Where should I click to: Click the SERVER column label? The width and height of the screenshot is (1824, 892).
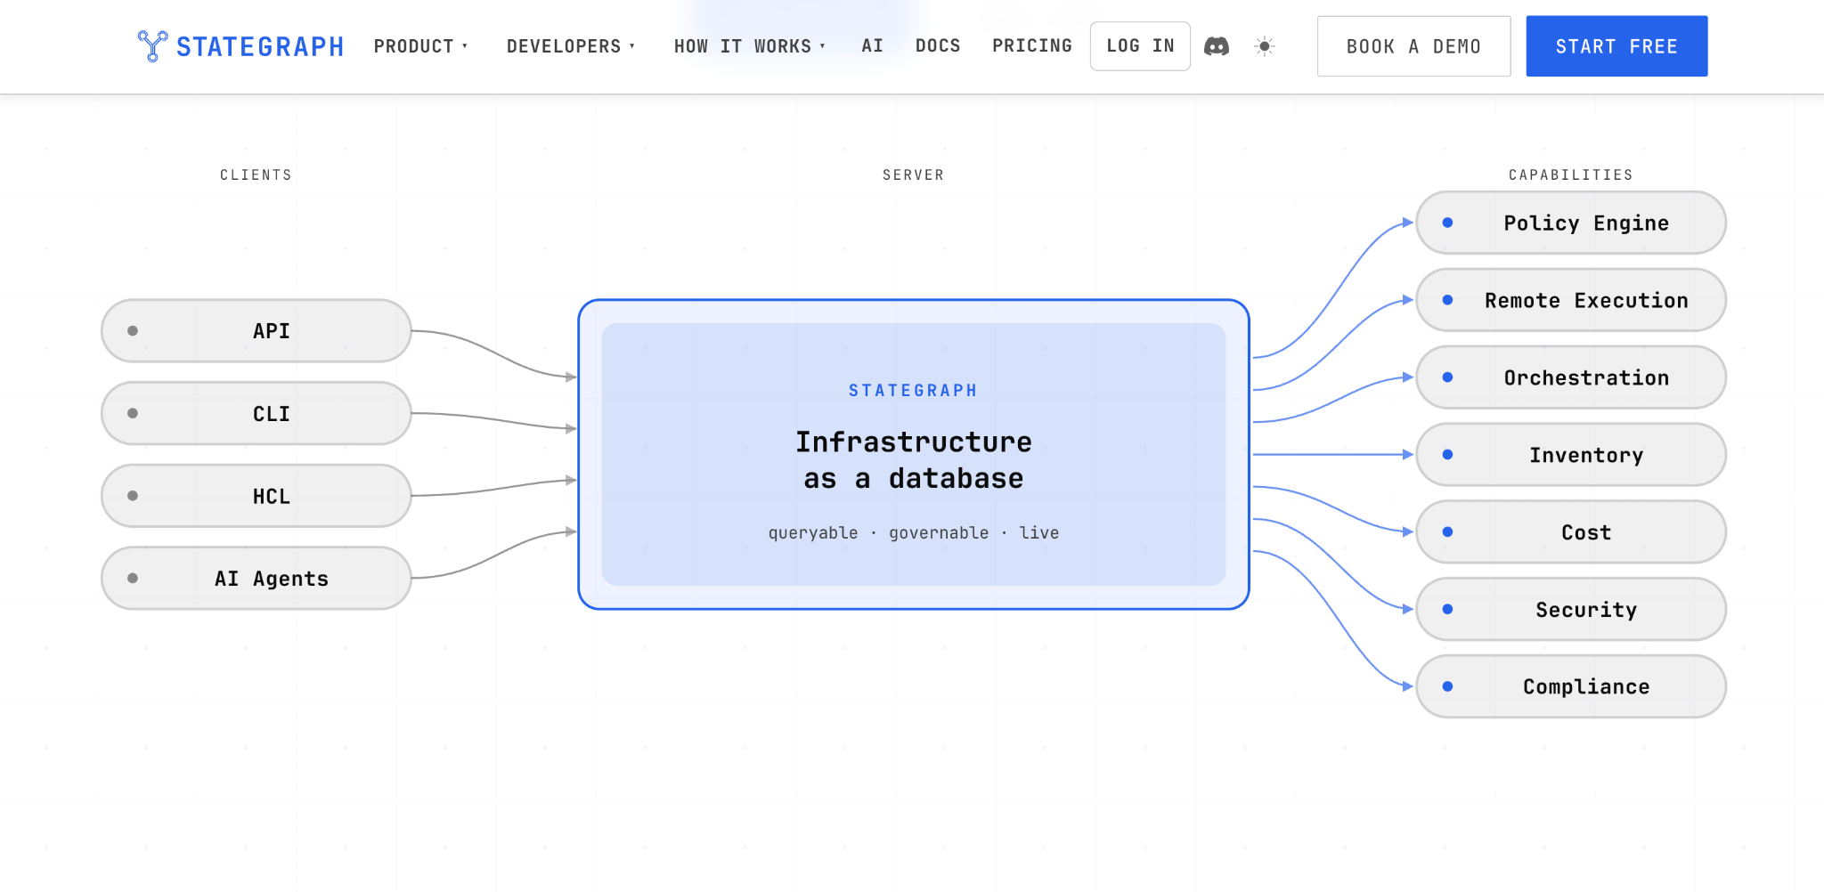point(913,175)
